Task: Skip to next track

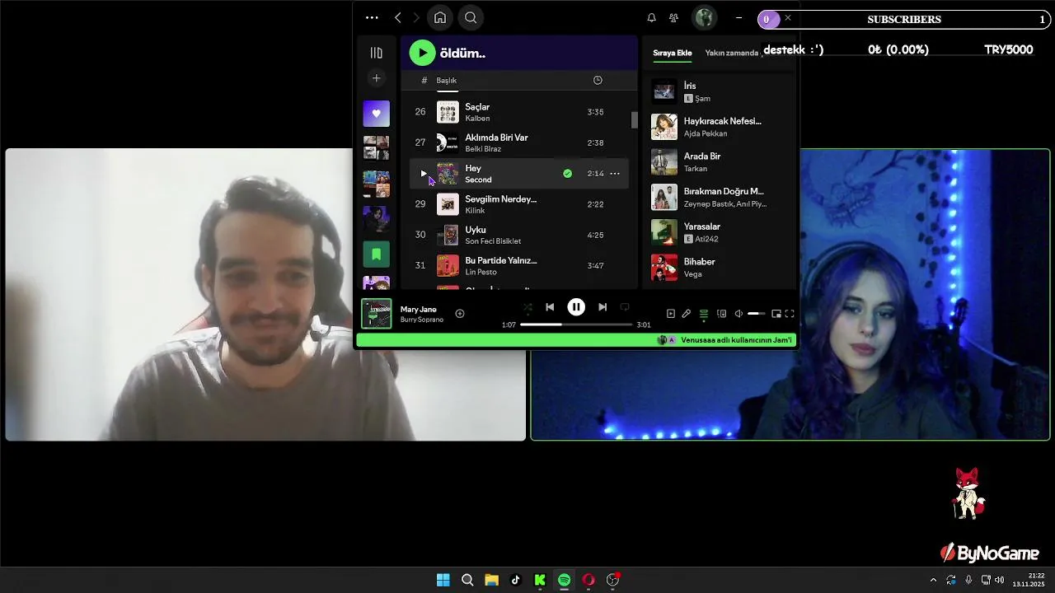Action: tap(603, 307)
